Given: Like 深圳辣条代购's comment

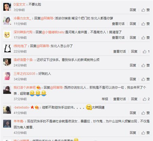Looking at the screenshot, I should pyautogui.click(x=145, y=38).
